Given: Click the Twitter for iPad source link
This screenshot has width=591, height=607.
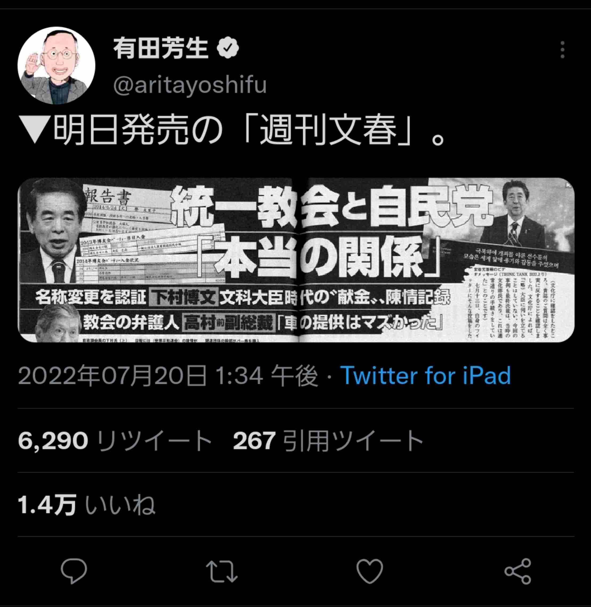Looking at the screenshot, I should [x=426, y=375].
